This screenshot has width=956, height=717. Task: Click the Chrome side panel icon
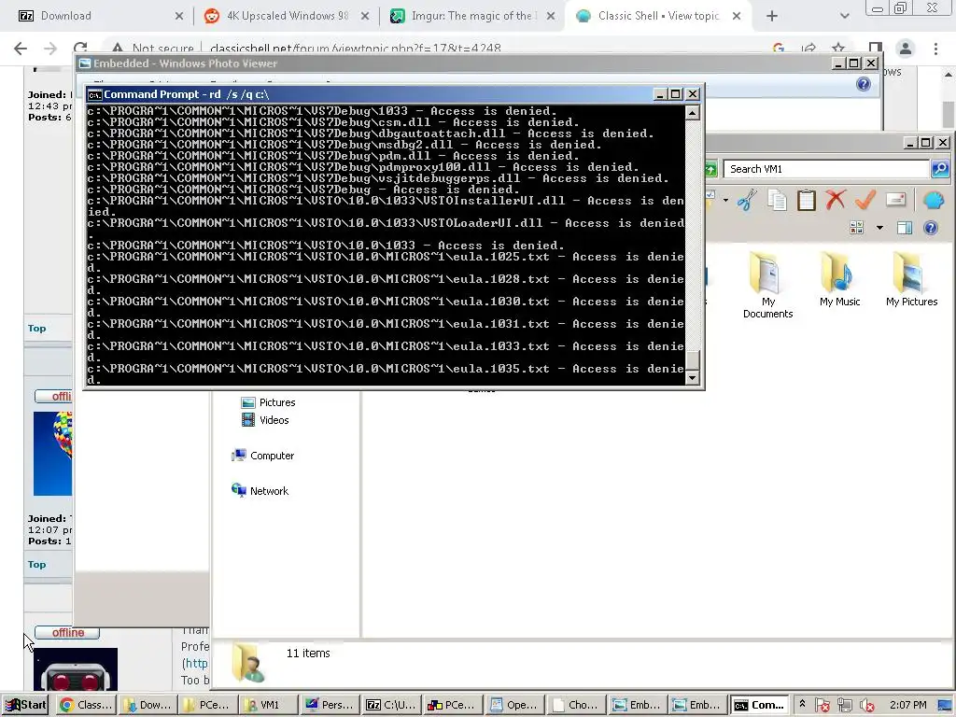(876, 49)
